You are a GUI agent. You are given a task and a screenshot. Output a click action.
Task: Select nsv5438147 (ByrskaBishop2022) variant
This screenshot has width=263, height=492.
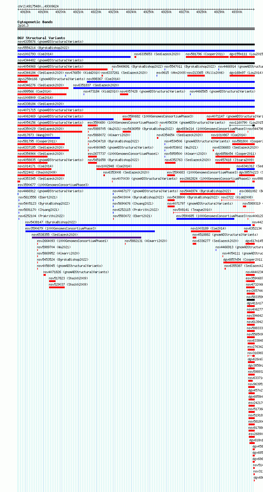click(x=51, y=222)
